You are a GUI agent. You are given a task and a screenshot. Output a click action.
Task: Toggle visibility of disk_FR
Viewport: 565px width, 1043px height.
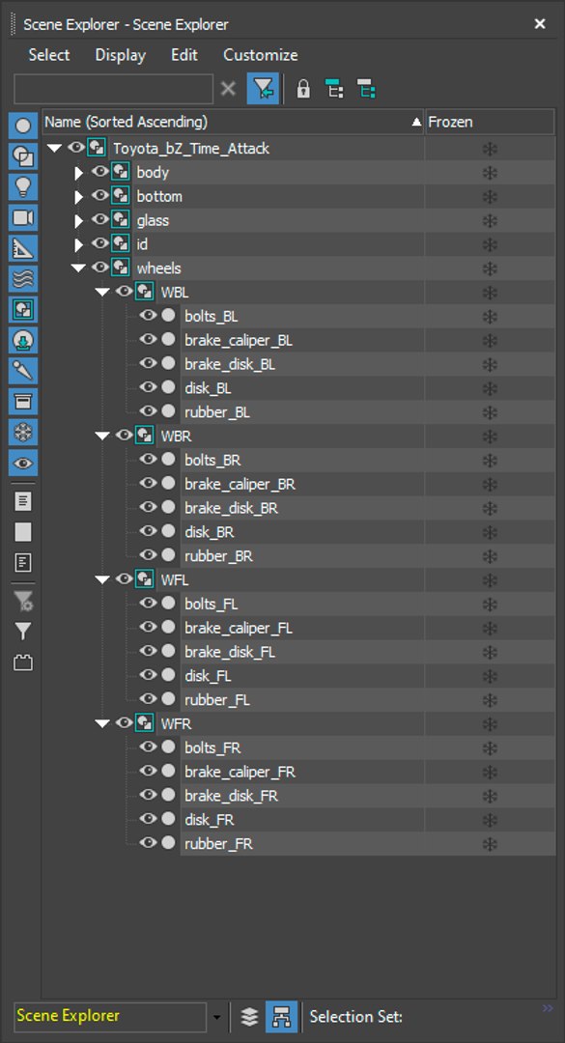148,818
